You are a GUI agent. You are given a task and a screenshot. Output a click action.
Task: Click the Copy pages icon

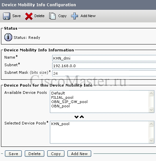(x=52, y=16)
